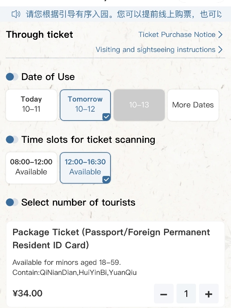Open the Ticket Purchase Notice link
The height and width of the screenshot is (308, 231).
coord(177,35)
